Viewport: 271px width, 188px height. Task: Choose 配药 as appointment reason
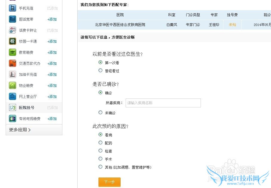100,143
